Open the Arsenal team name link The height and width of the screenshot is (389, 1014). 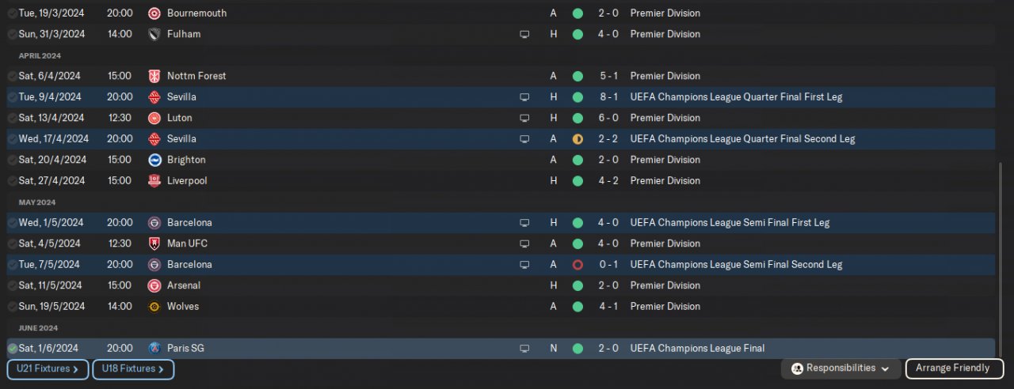[x=184, y=285]
